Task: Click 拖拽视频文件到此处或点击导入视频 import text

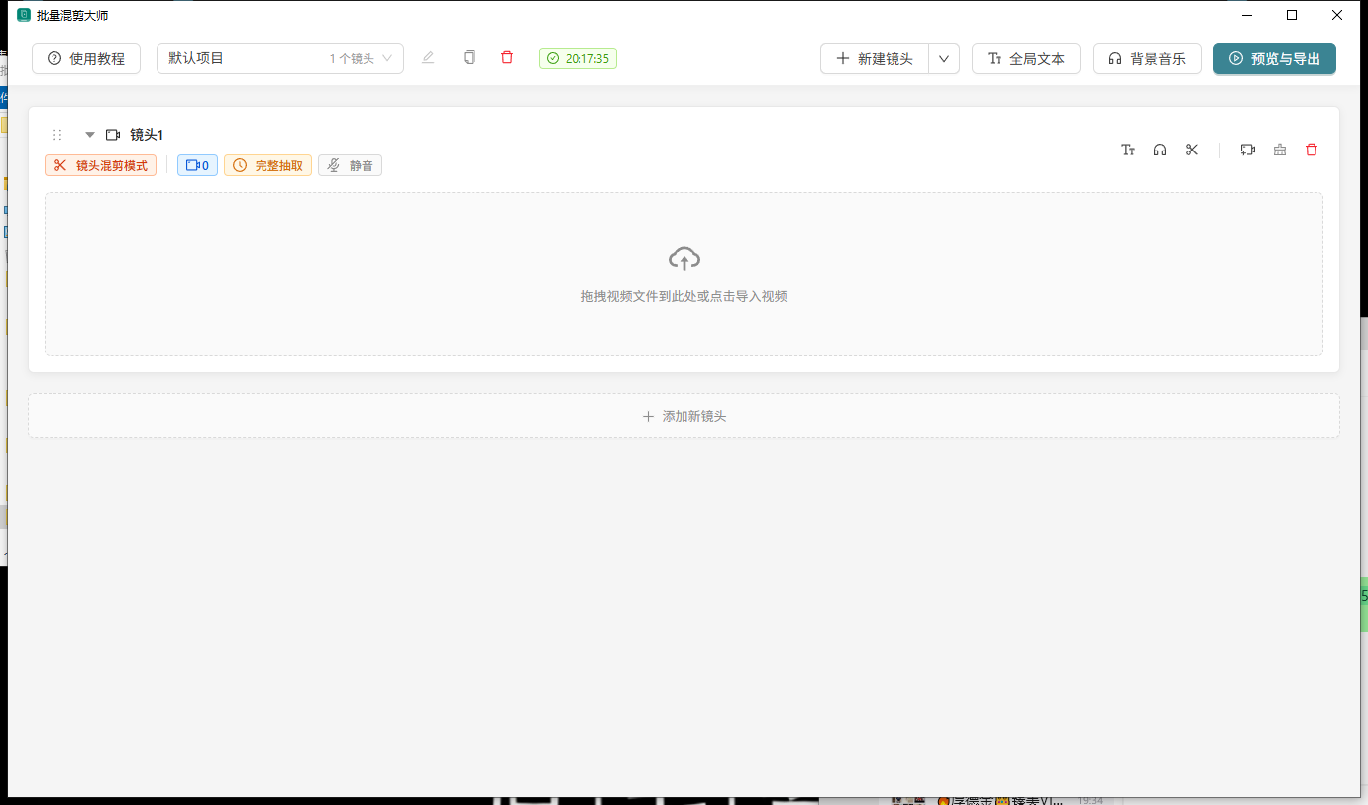Action: click(684, 296)
